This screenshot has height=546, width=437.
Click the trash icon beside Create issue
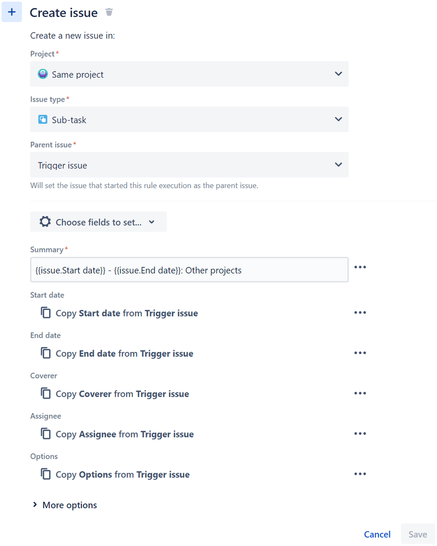(x=109, y=13)
